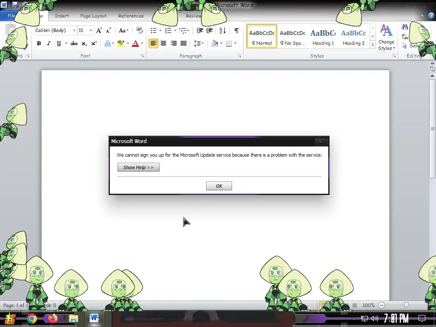Screen dimensions: 436x327
Task: Toggle Show/Hide paragraph marks
Action: pyautogui.click(x=237, y=30)
